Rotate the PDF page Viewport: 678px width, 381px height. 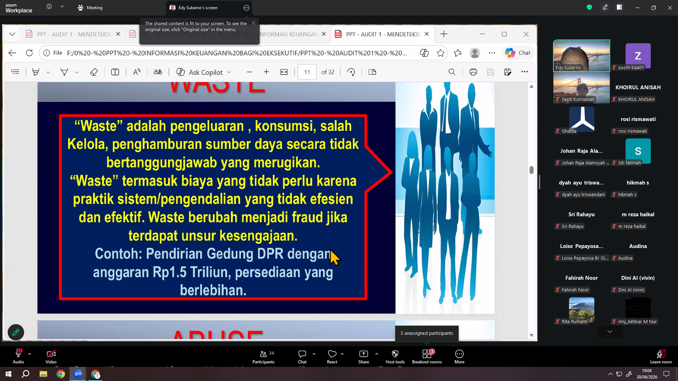click(351, 72)
